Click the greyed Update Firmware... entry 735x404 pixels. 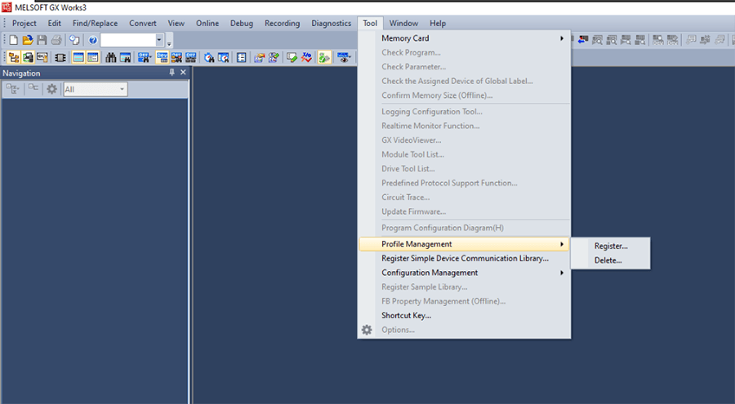coord(464,212)
